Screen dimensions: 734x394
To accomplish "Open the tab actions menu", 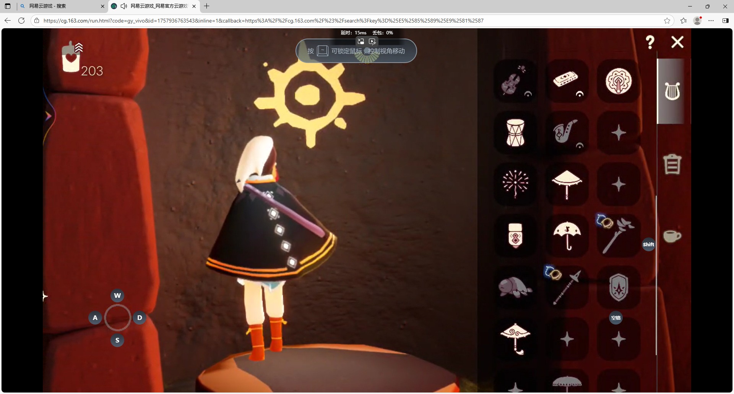I will [x=7, y=6].
